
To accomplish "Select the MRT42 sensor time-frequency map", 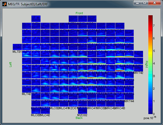I will (138, 68).
